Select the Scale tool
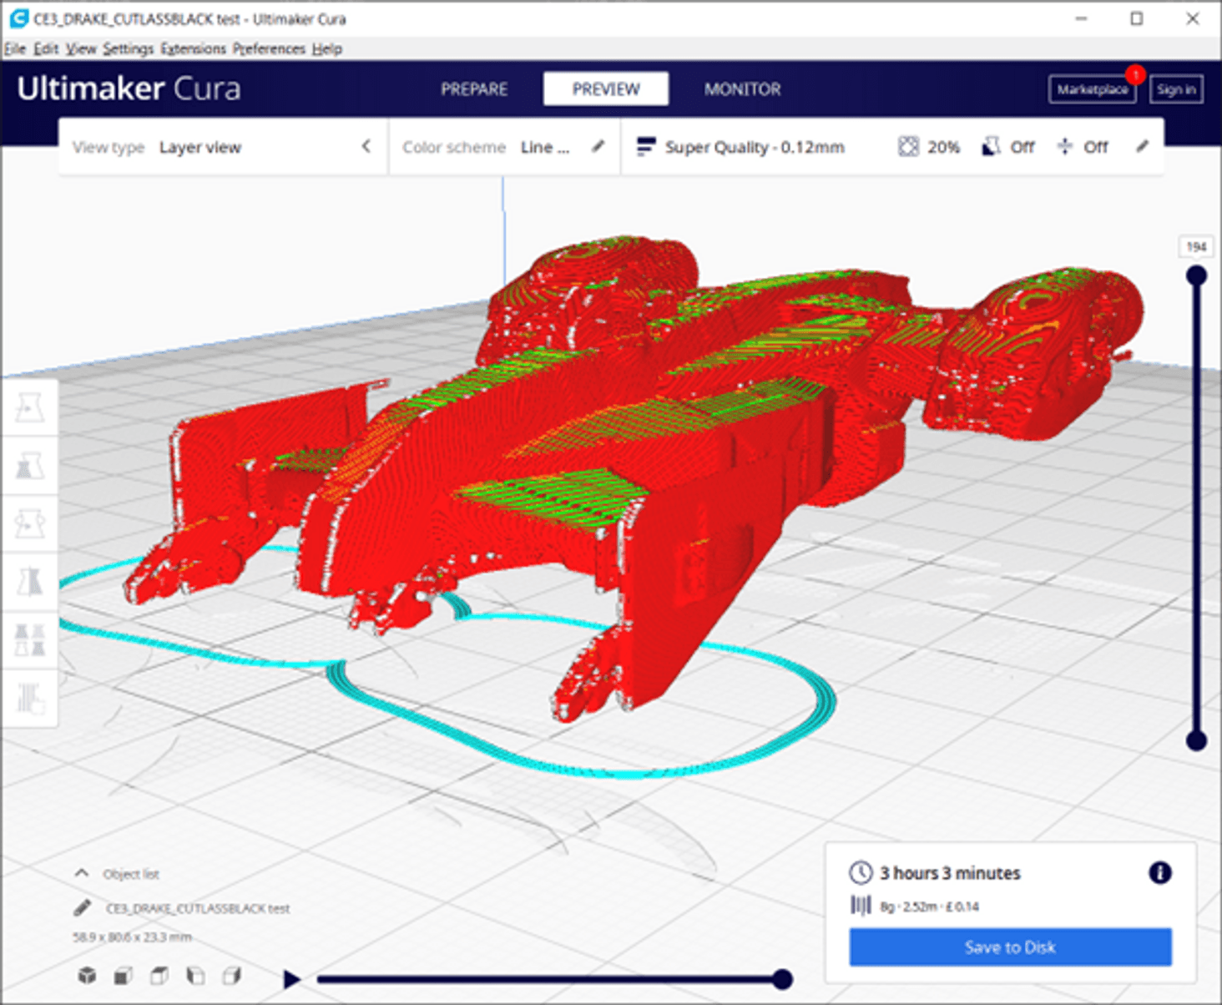This screenshot has height=1005, width=1222. [30, 465]
